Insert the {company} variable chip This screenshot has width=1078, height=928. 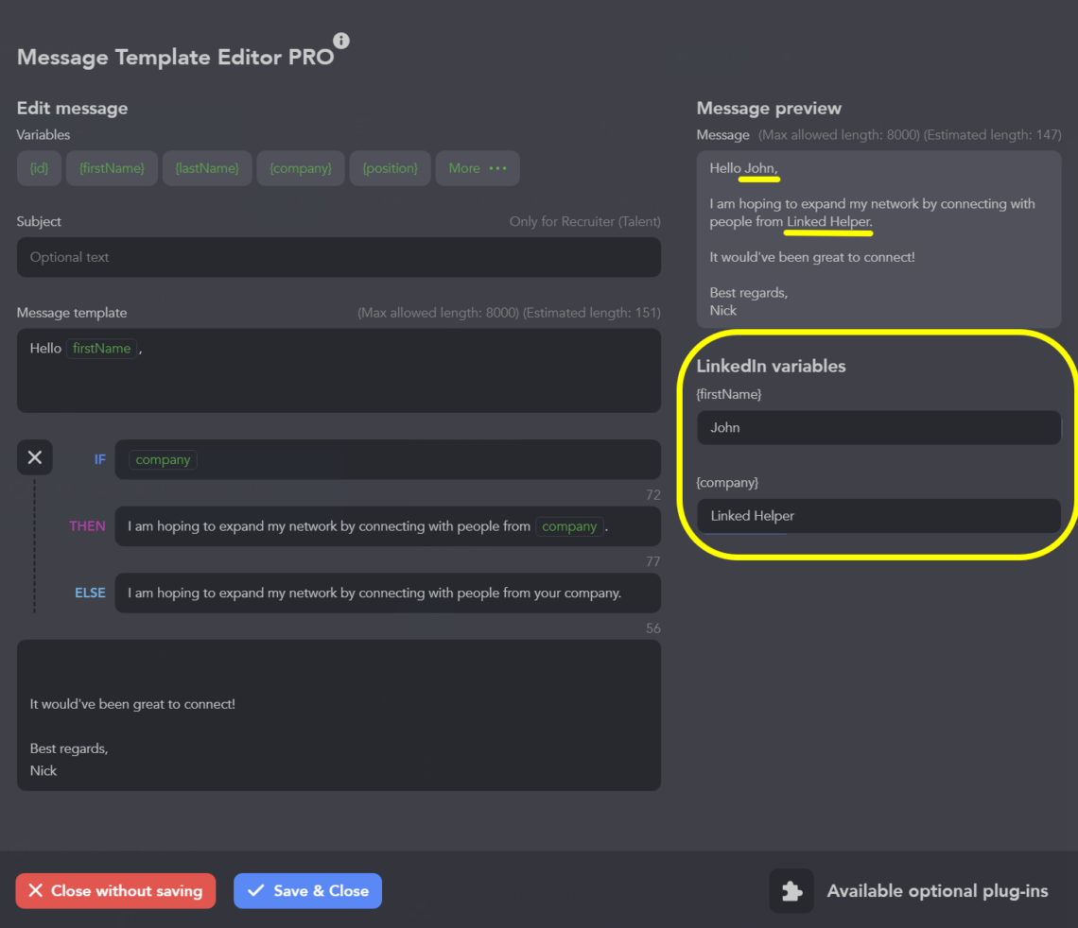click(x=301, y=168)
